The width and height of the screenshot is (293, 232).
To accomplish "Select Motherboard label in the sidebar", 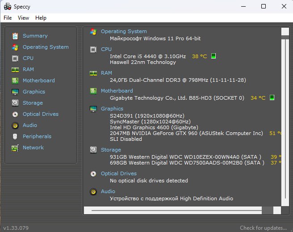I will click(39, 80).
